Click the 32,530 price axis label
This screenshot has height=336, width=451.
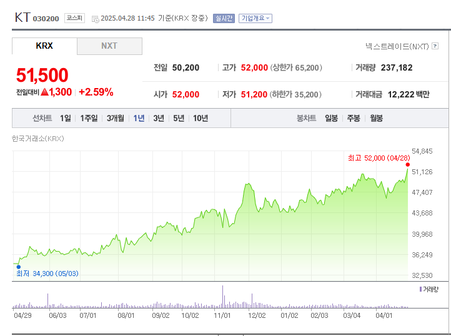422,275
